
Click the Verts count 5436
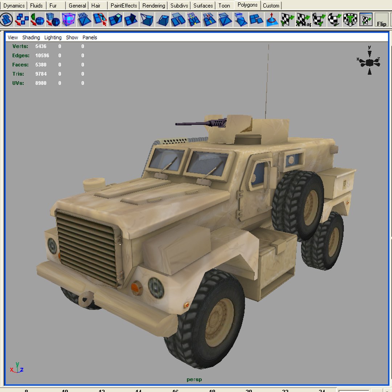pos(41,46)
